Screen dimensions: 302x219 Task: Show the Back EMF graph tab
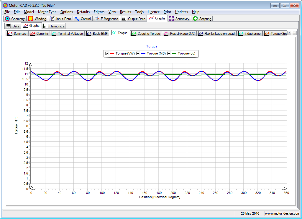[97, 34]
